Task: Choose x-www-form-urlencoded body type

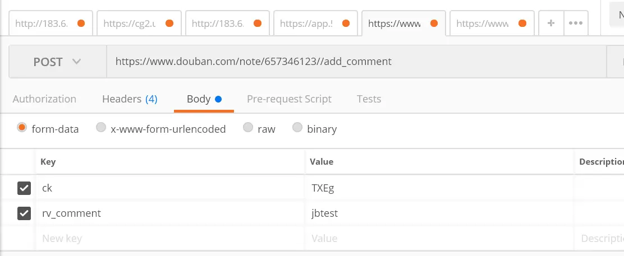Action: 101,128
